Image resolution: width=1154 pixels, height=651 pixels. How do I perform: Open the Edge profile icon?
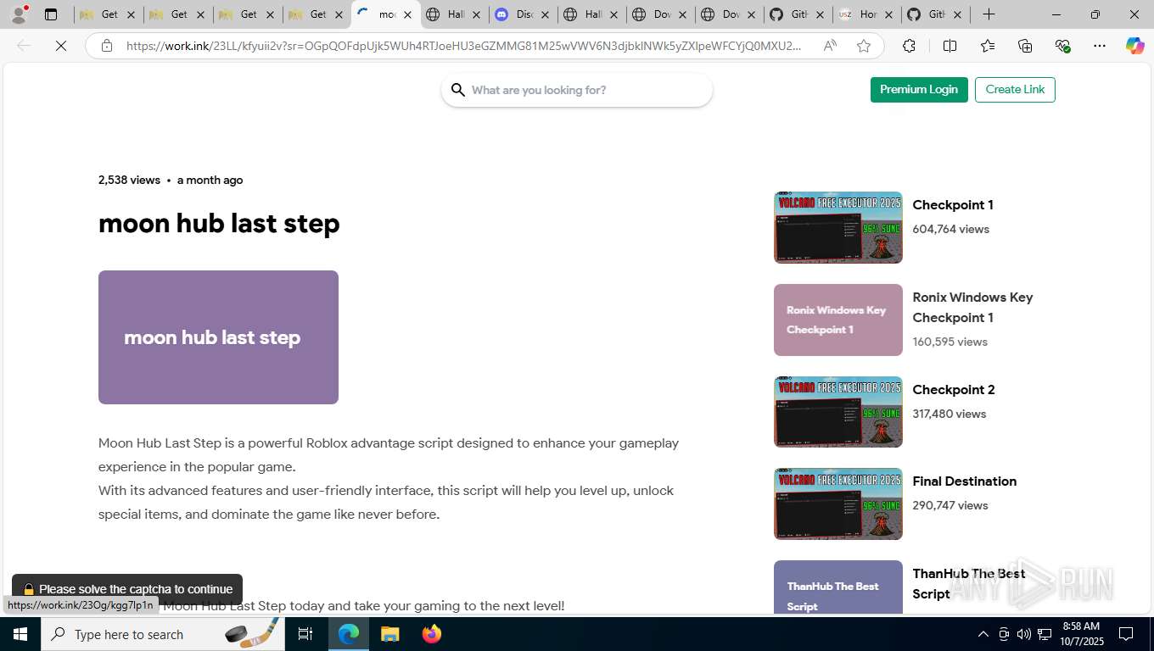19,14
